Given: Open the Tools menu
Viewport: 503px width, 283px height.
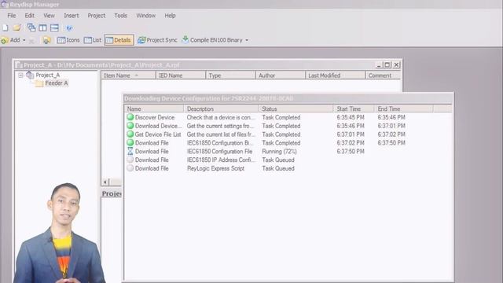Looking at the screenshot, I should 120,16.
